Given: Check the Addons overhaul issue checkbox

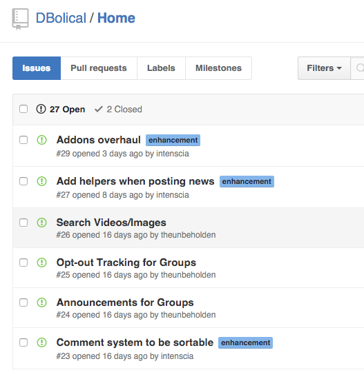Looking at the screenshot, I should 23,140.
